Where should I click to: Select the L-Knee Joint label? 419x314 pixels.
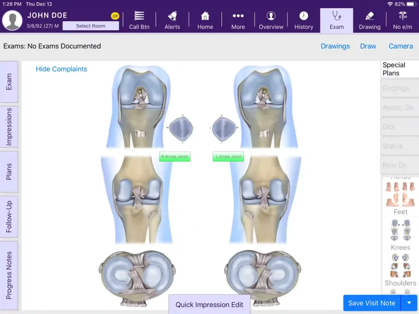click(228, 156)
